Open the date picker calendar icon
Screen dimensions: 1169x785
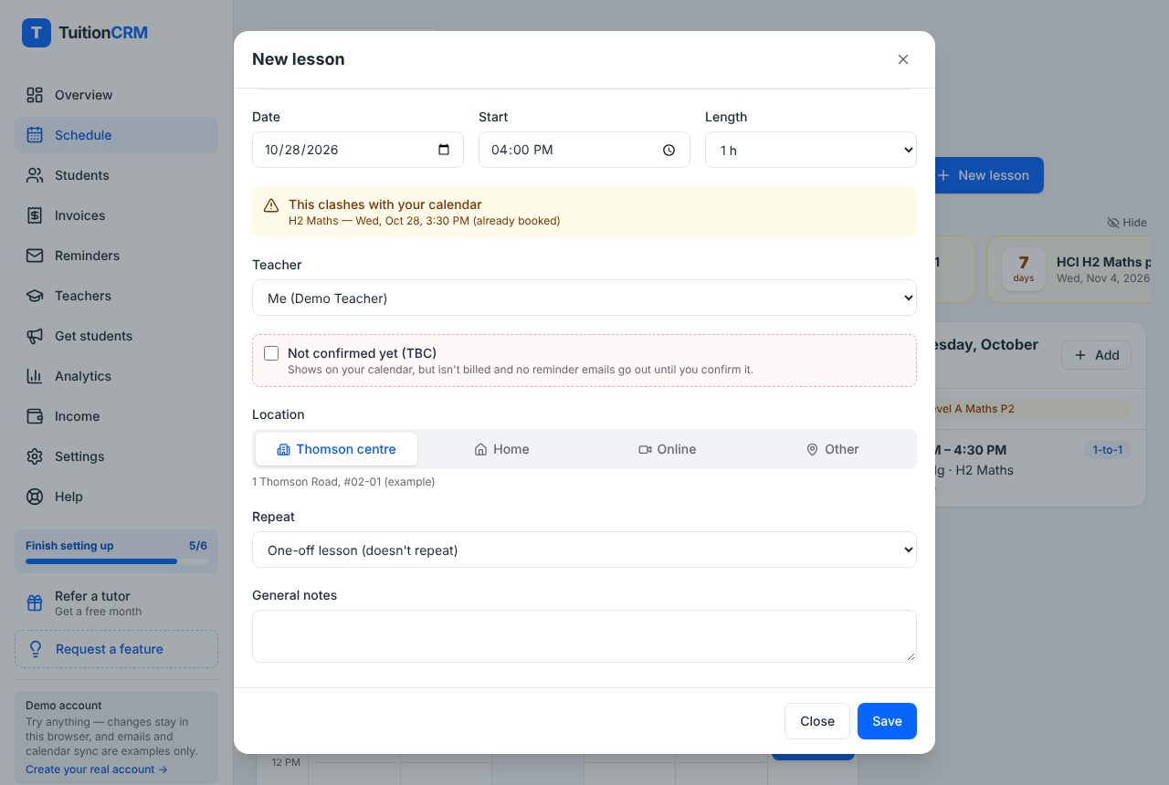(444, 150)
